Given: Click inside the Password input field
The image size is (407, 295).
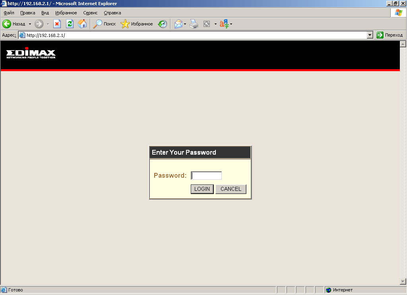Looking at the screenshot, I should click(x=206, y=176).
